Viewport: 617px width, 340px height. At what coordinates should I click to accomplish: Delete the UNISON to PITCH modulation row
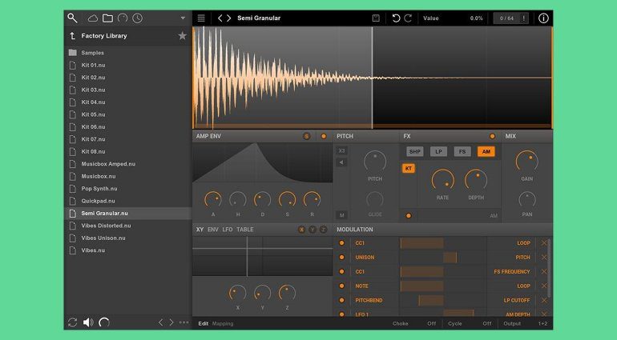pos(544,258)
